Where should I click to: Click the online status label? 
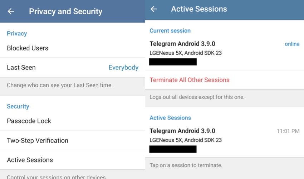(292, 44)
